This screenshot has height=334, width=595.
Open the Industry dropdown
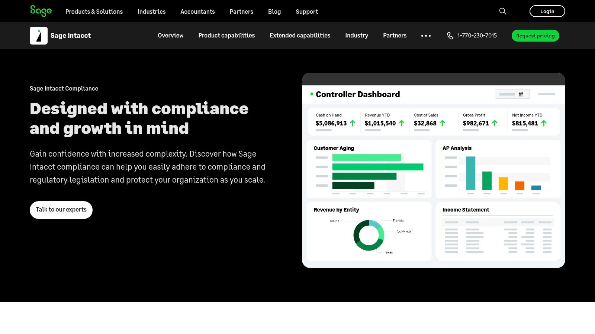tap(357, 35)
